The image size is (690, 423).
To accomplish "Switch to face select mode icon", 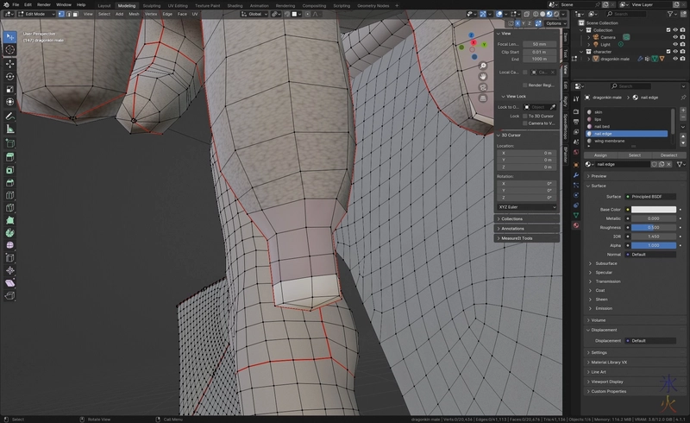I will [74, 14].
